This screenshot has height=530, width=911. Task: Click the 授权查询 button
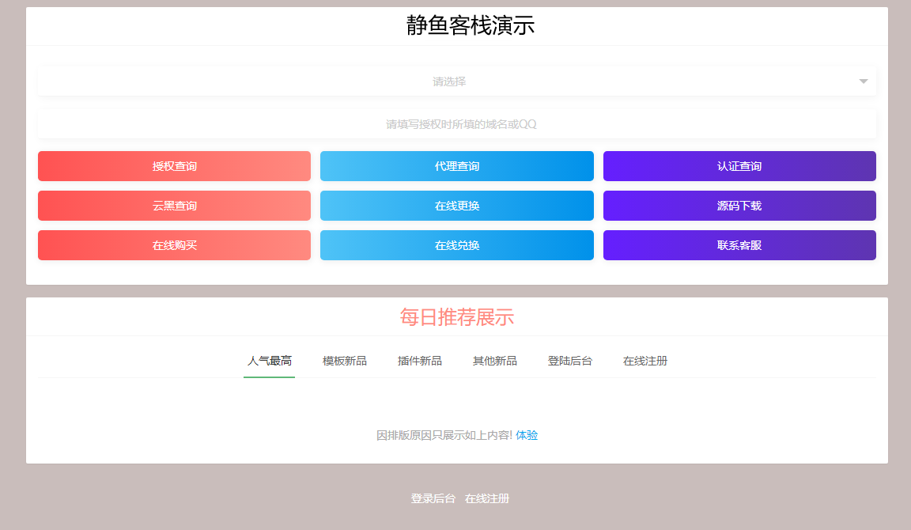coord(174,166)
